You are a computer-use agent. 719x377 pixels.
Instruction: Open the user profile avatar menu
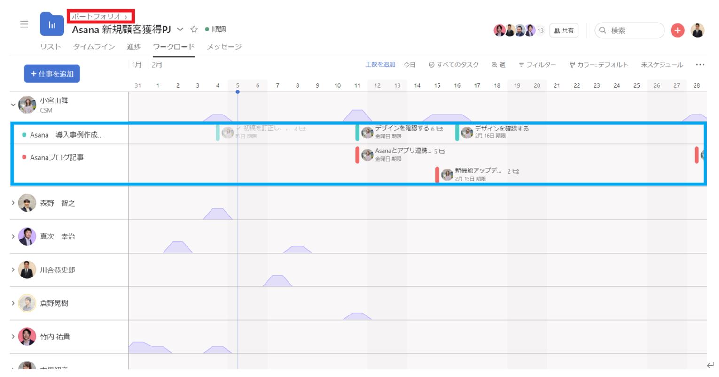697,31
